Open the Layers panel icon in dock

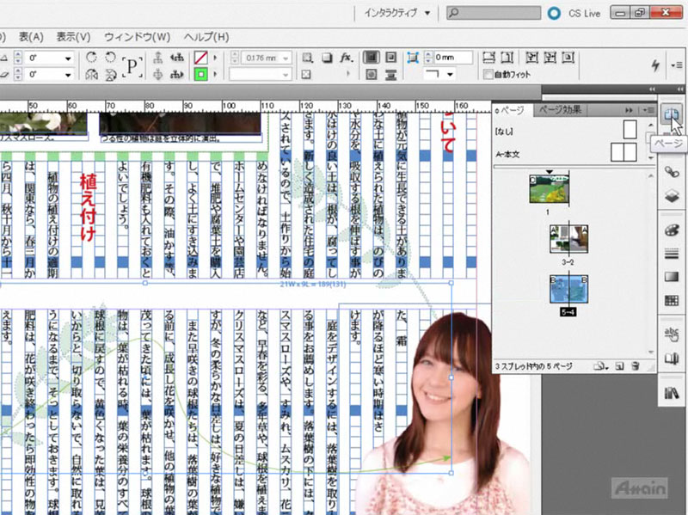(x=672, y=195)
